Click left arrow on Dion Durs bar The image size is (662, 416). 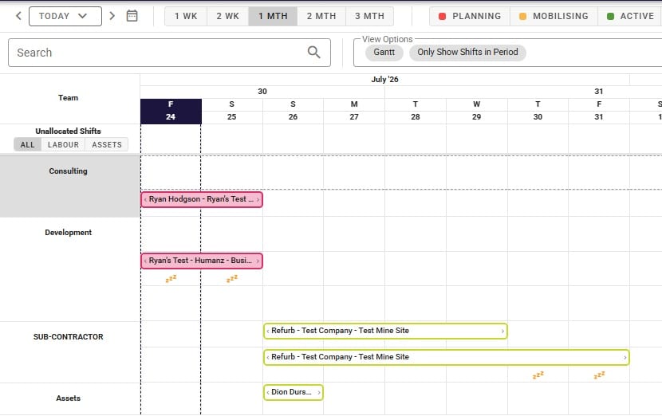268,392
